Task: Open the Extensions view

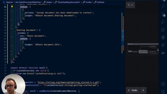Action: click(x=163, y=30)
